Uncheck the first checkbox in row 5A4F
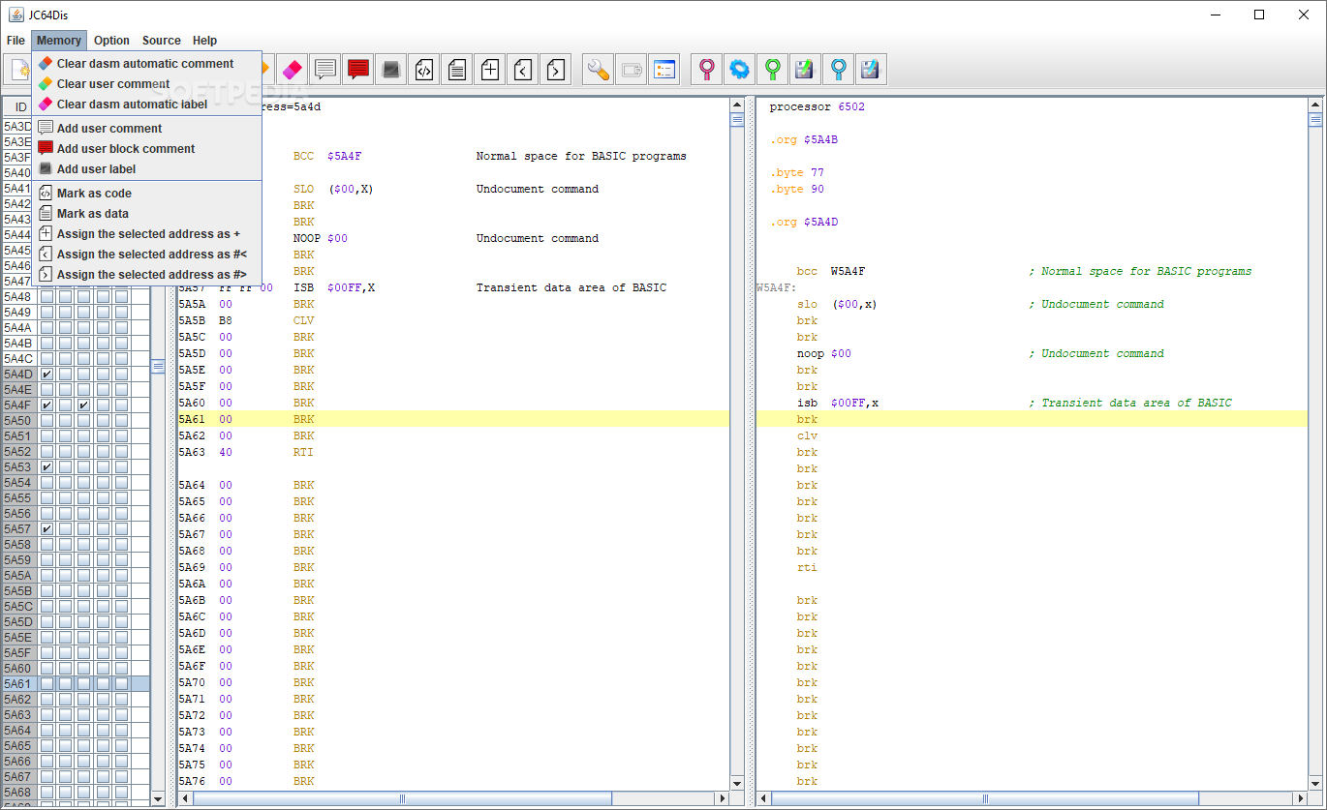Screen dimensions: 1327x810 click(x=46, y=405)
